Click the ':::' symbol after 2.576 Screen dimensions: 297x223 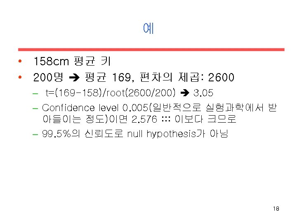click(166, 119)
